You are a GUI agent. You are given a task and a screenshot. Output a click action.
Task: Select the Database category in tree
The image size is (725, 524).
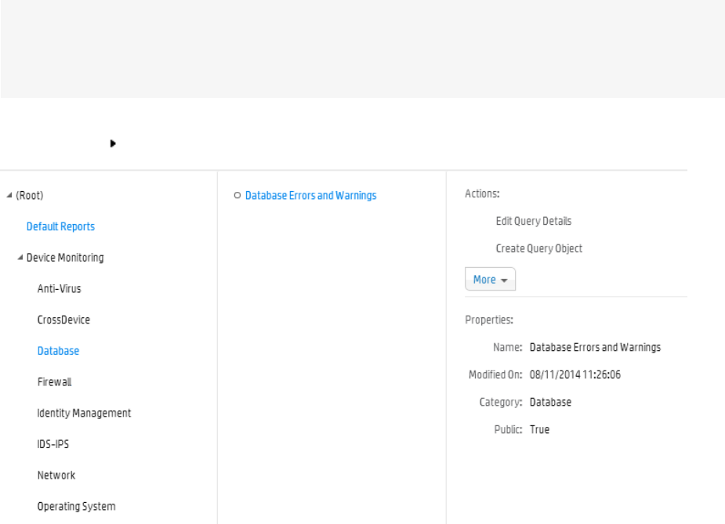pos(58,351)
